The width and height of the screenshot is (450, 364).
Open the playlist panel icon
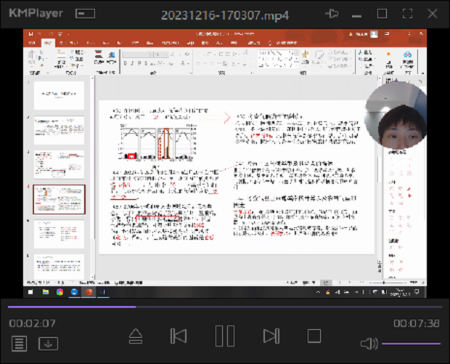19,344
